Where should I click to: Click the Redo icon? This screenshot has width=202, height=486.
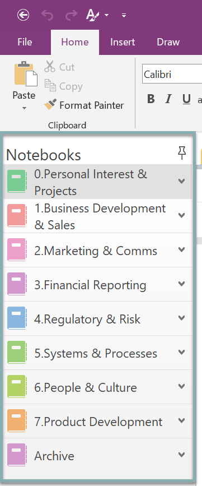click(71, 15)
